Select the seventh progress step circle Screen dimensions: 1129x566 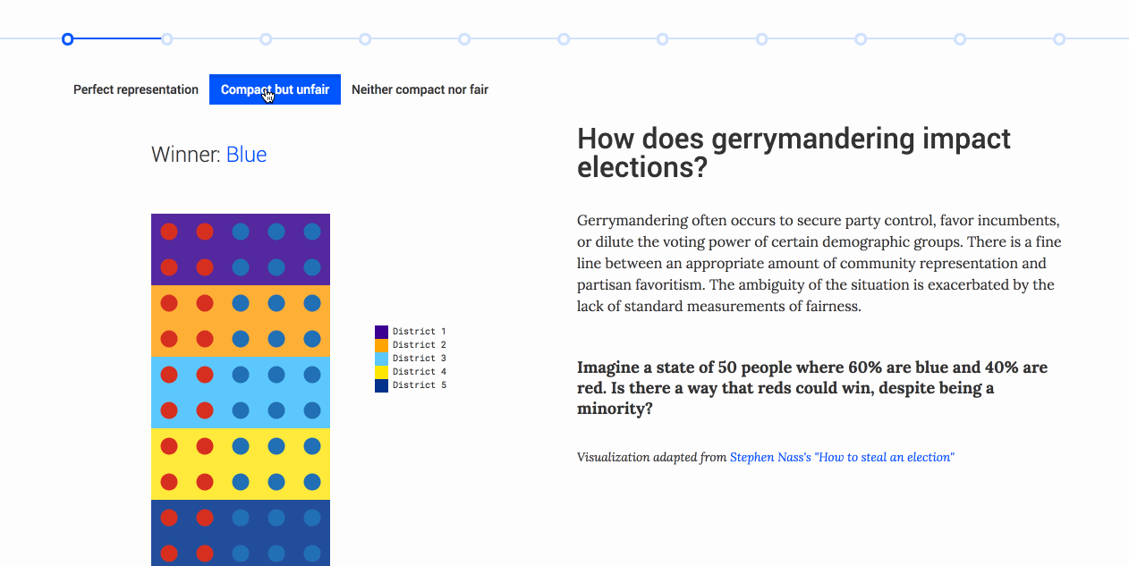662,38
